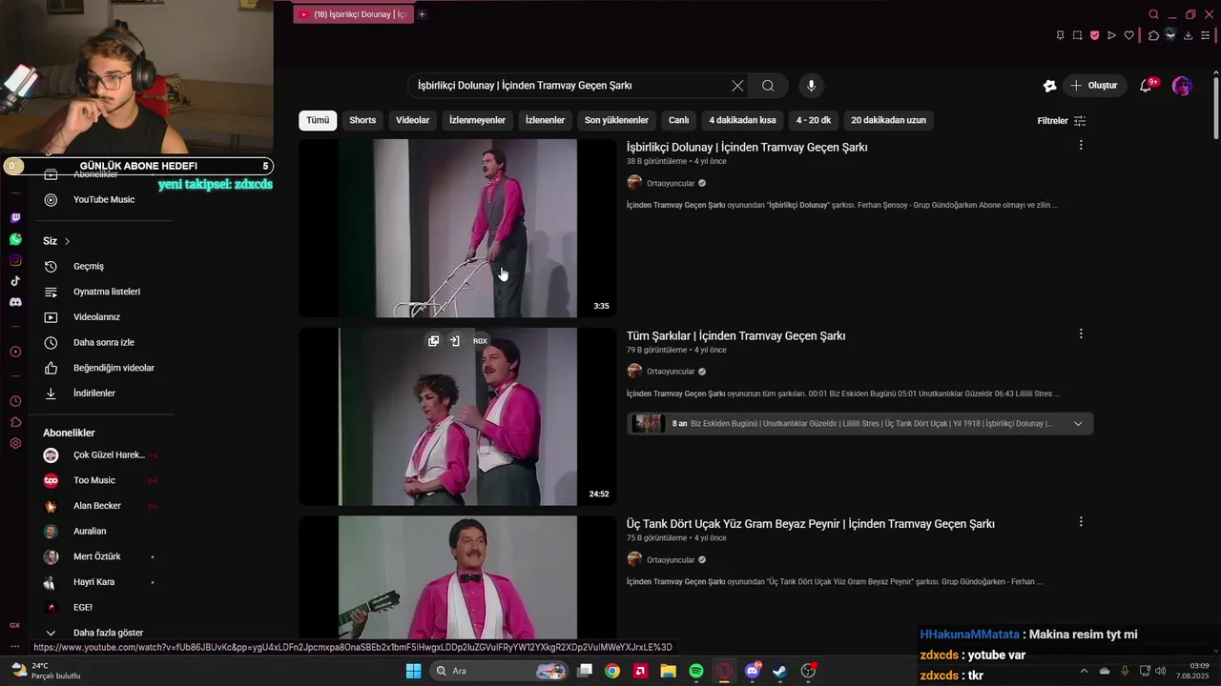1221x686 pixels.
Task: Expand the chapters list under Tüm Şarkılar
Action: tap(1078, 424)
